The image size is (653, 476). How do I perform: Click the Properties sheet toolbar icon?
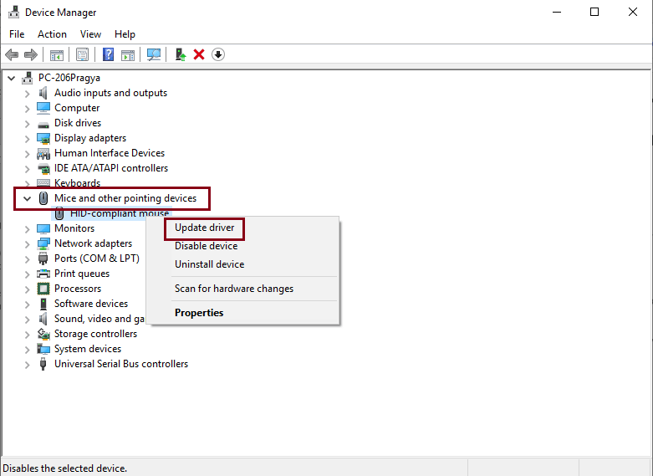(83, 54)
